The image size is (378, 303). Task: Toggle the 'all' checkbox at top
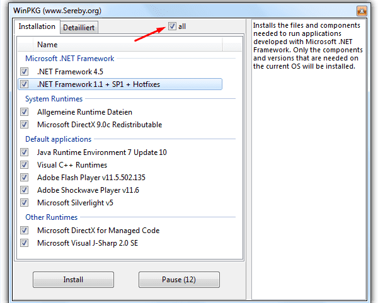coord(172,26)
